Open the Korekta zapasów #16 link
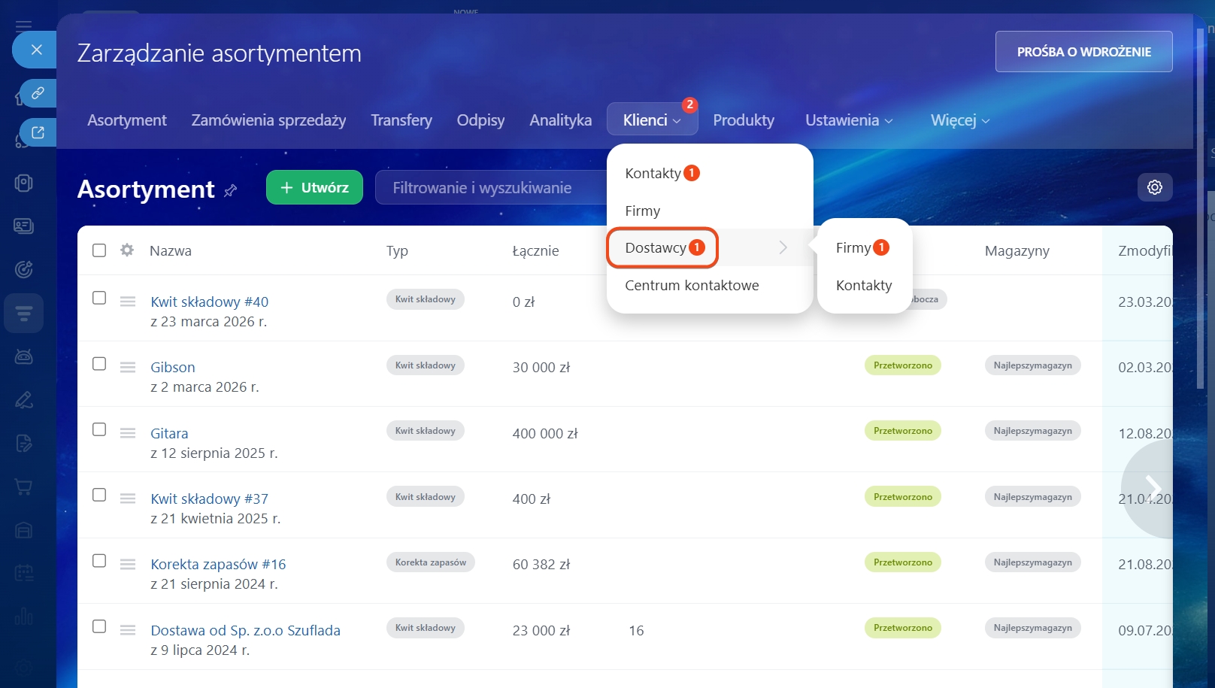The image size is (1215, 688). click(x=218, y=564)
